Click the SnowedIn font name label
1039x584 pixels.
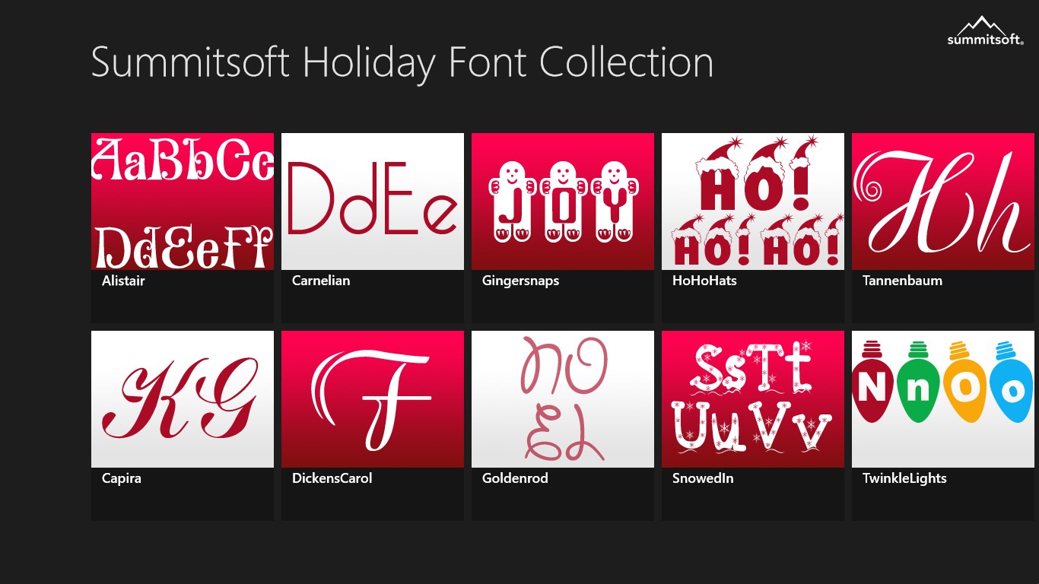coord(703,478)
